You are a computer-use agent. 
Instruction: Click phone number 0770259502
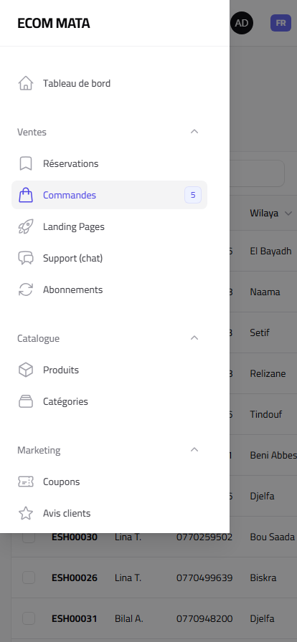(x=204, y=537)
